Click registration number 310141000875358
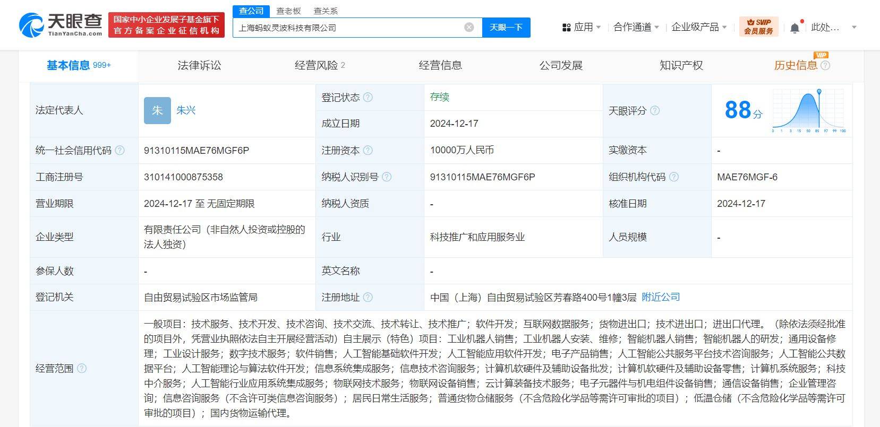 point(183,177)
